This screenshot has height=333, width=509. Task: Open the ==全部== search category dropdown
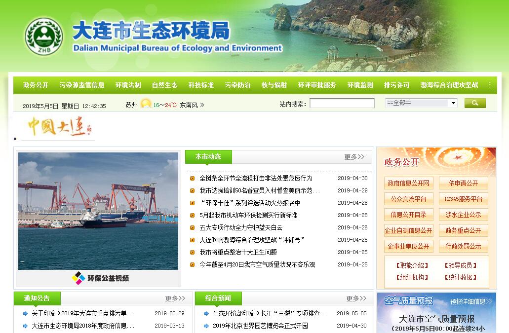tap(421, 103)
